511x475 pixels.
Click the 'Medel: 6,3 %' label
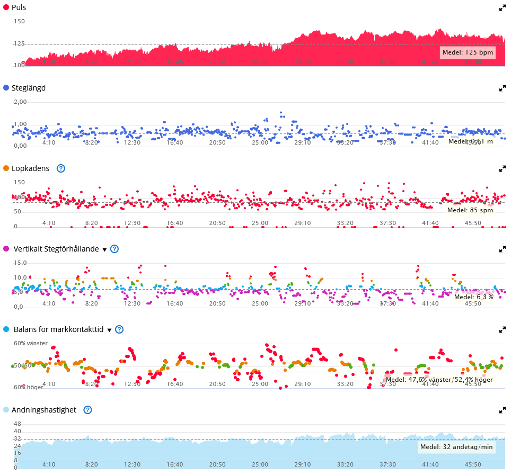(x=473, y=297)
